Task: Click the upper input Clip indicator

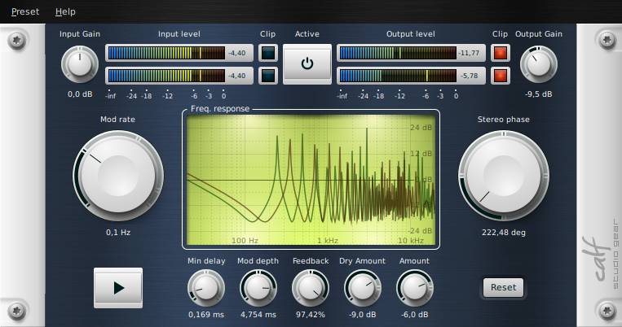Action: tap(268, 53)
